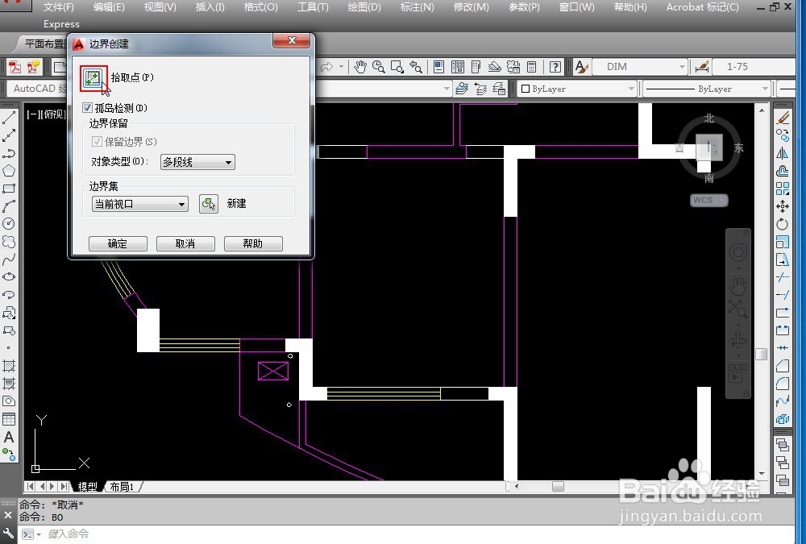
Task: Select the Polyline draw tool
Action: click(9, 153)
